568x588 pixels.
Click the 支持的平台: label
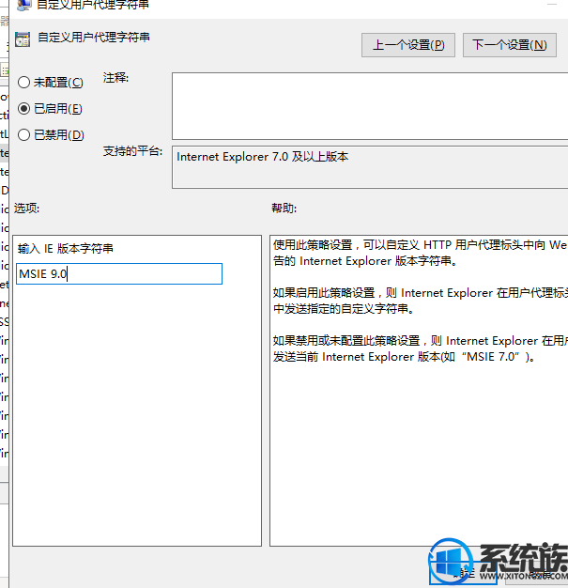pyautogui.click(x=132, y=151)
